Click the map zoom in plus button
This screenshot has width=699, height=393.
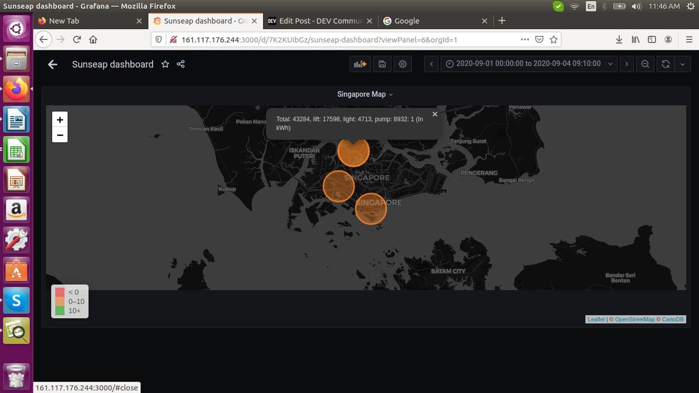point(60,120)
